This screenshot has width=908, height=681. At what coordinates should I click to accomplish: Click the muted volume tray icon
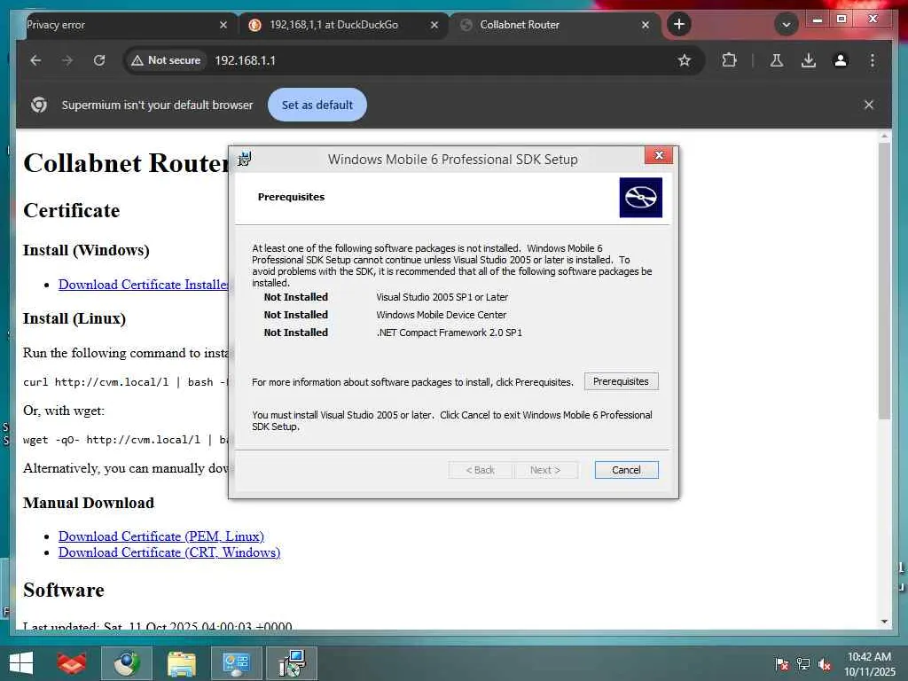[825, 664]
